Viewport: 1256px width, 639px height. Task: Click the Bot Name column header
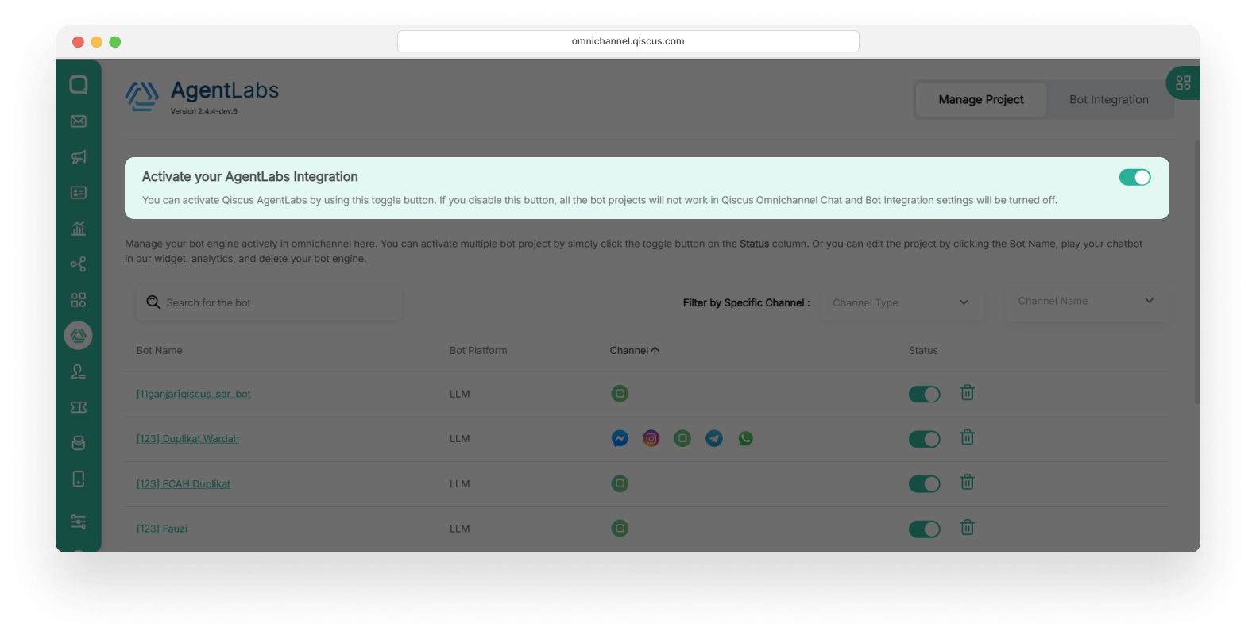pos(160,351)
